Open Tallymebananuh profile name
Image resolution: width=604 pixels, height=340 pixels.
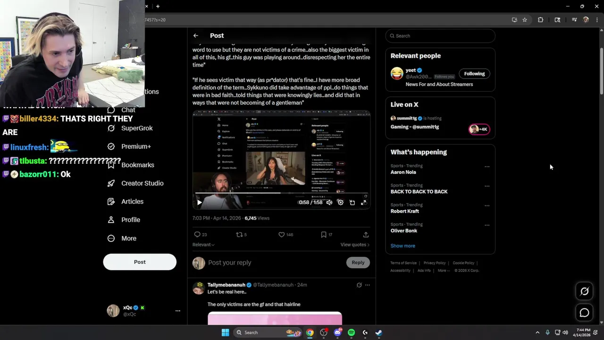[226, 285]
